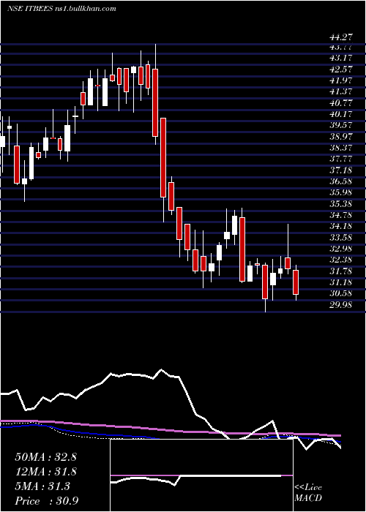
Task: Click the 34.78 price axis label
Action: pyautogui.click(x=341, y=215)
